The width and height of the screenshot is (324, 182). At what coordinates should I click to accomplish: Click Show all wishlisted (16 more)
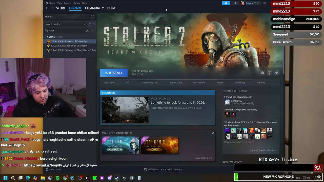[x=239, y=142]
